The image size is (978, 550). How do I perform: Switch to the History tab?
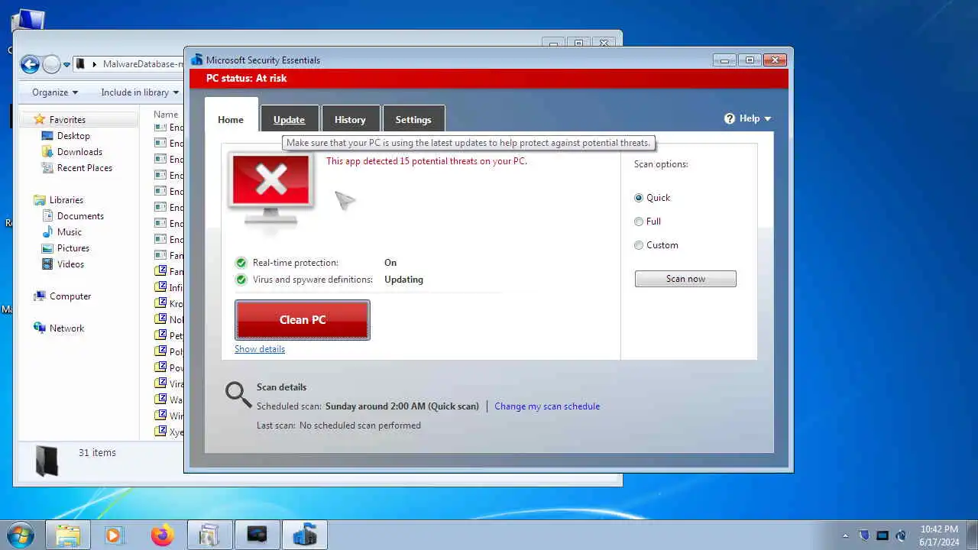pyautogui.click(x=350, y=119)
